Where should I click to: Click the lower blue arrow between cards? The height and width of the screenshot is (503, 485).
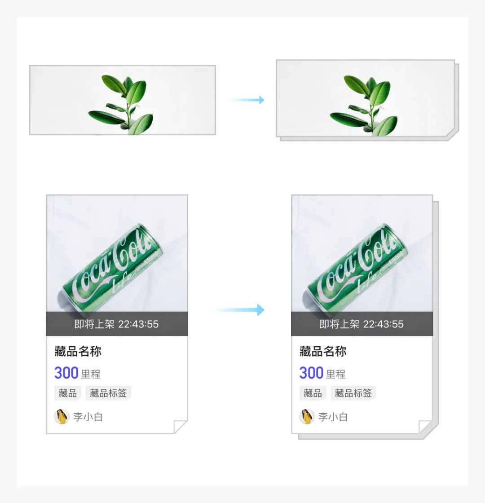click(240, 310)
